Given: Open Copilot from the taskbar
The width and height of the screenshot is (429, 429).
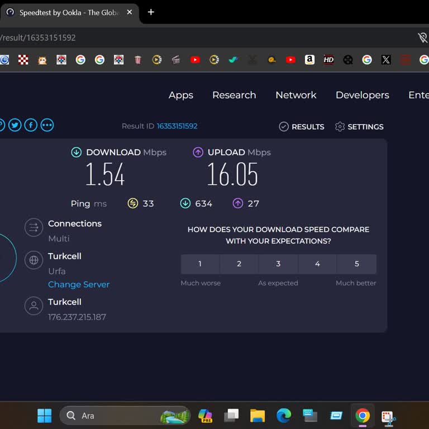Looking at the screenshot, I should coord(205,416).
